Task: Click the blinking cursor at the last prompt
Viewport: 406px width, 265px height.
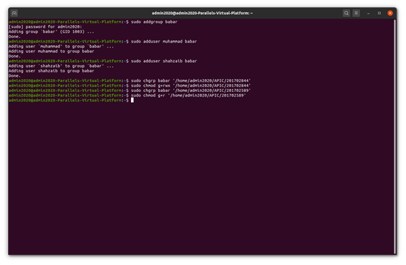Action: pos(132,100)
